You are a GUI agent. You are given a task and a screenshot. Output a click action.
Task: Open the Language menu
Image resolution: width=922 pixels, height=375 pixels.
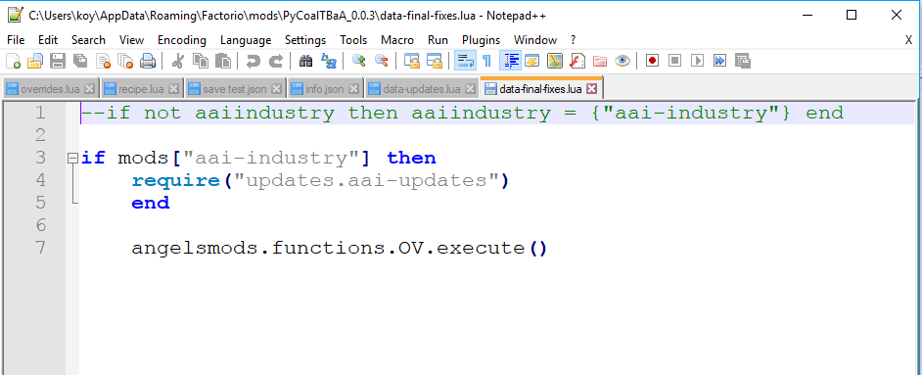[246, 40]
